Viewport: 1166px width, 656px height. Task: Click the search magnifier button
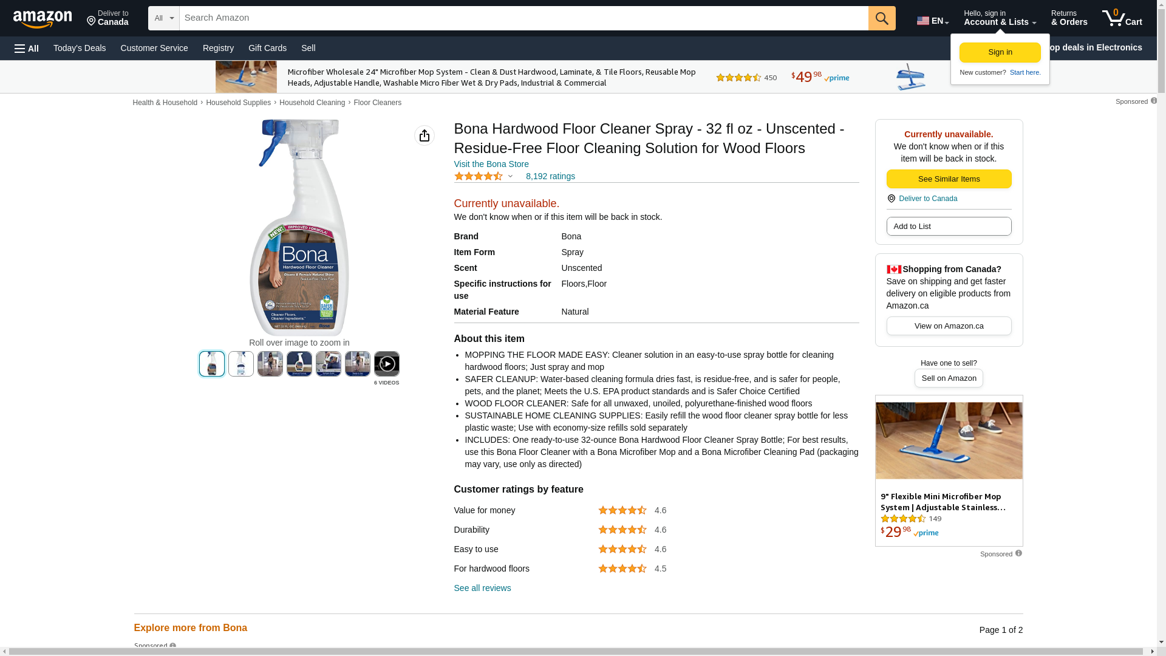pos(882,18)
